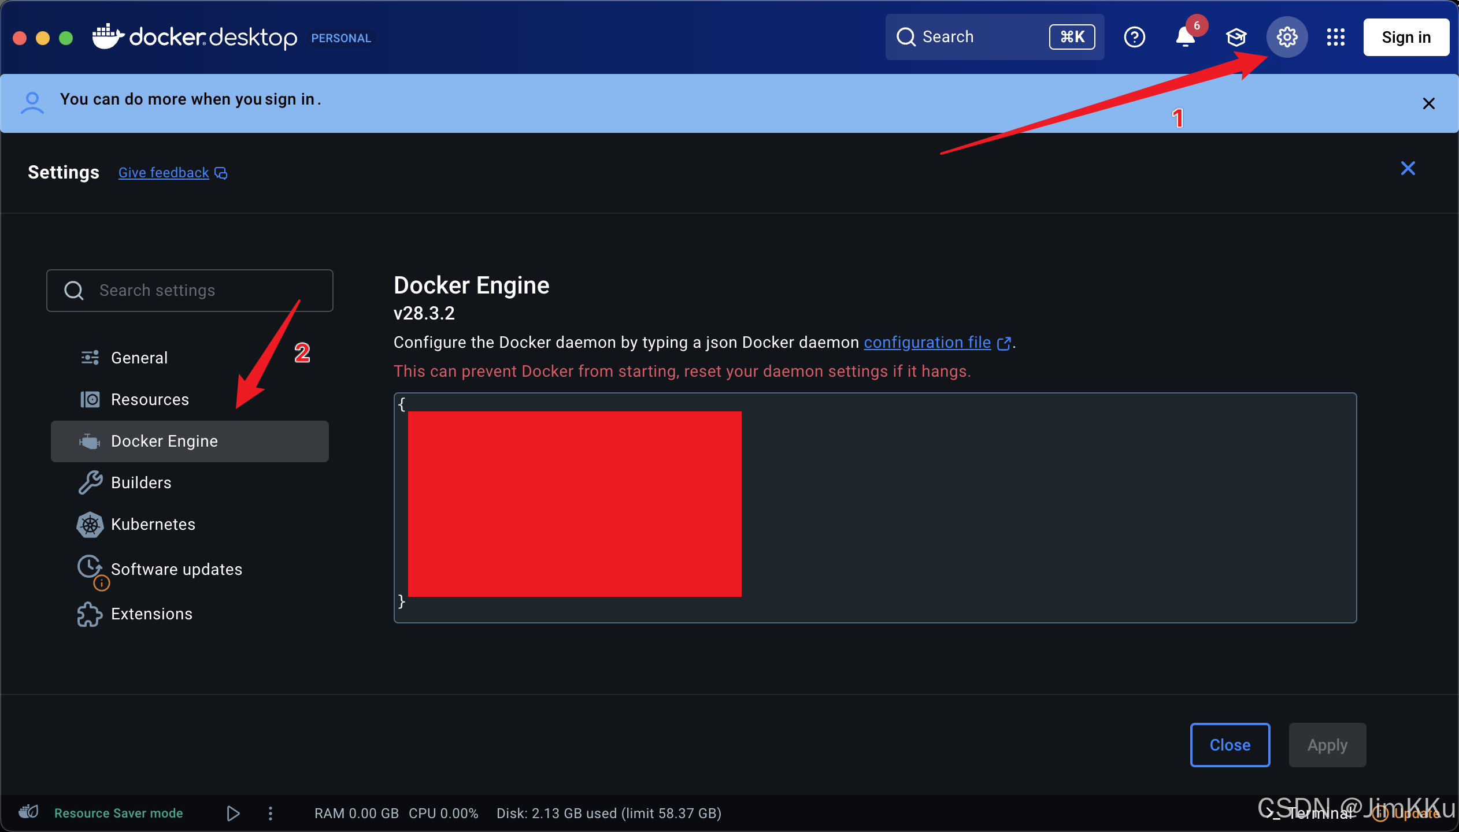Viewport: 1459px width, 832px height.
Task: Select the Extensions settings section
Action: click(190, 614)
